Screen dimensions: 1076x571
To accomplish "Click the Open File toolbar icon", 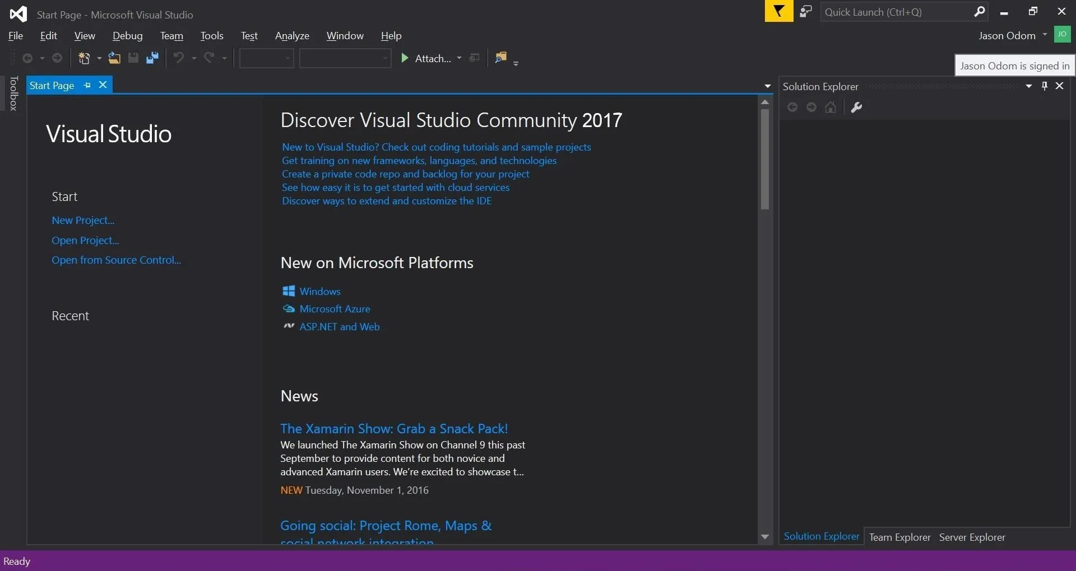I will point(114,58).
